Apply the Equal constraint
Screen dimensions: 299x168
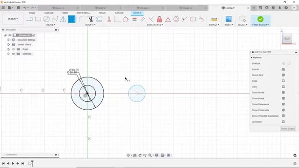coord(135,19)
